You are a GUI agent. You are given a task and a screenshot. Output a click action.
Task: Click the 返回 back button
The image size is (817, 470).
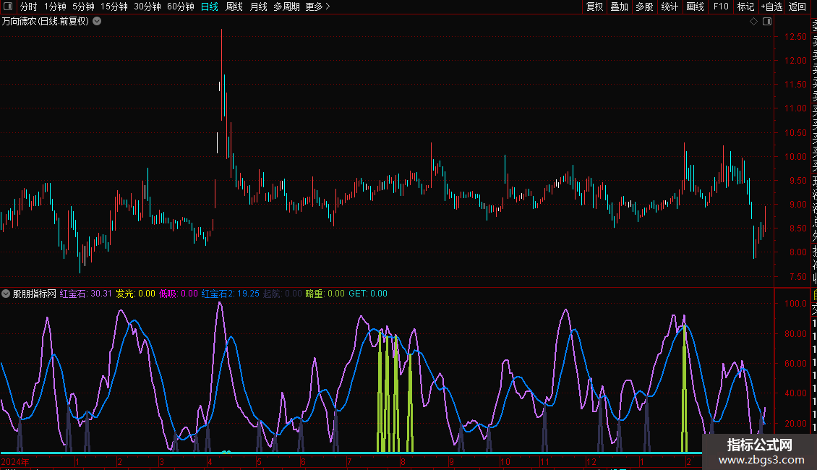click(x=797, y=7)
